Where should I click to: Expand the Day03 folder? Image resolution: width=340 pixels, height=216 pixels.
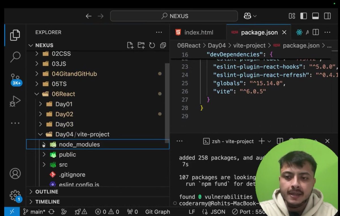click(41, 124)
